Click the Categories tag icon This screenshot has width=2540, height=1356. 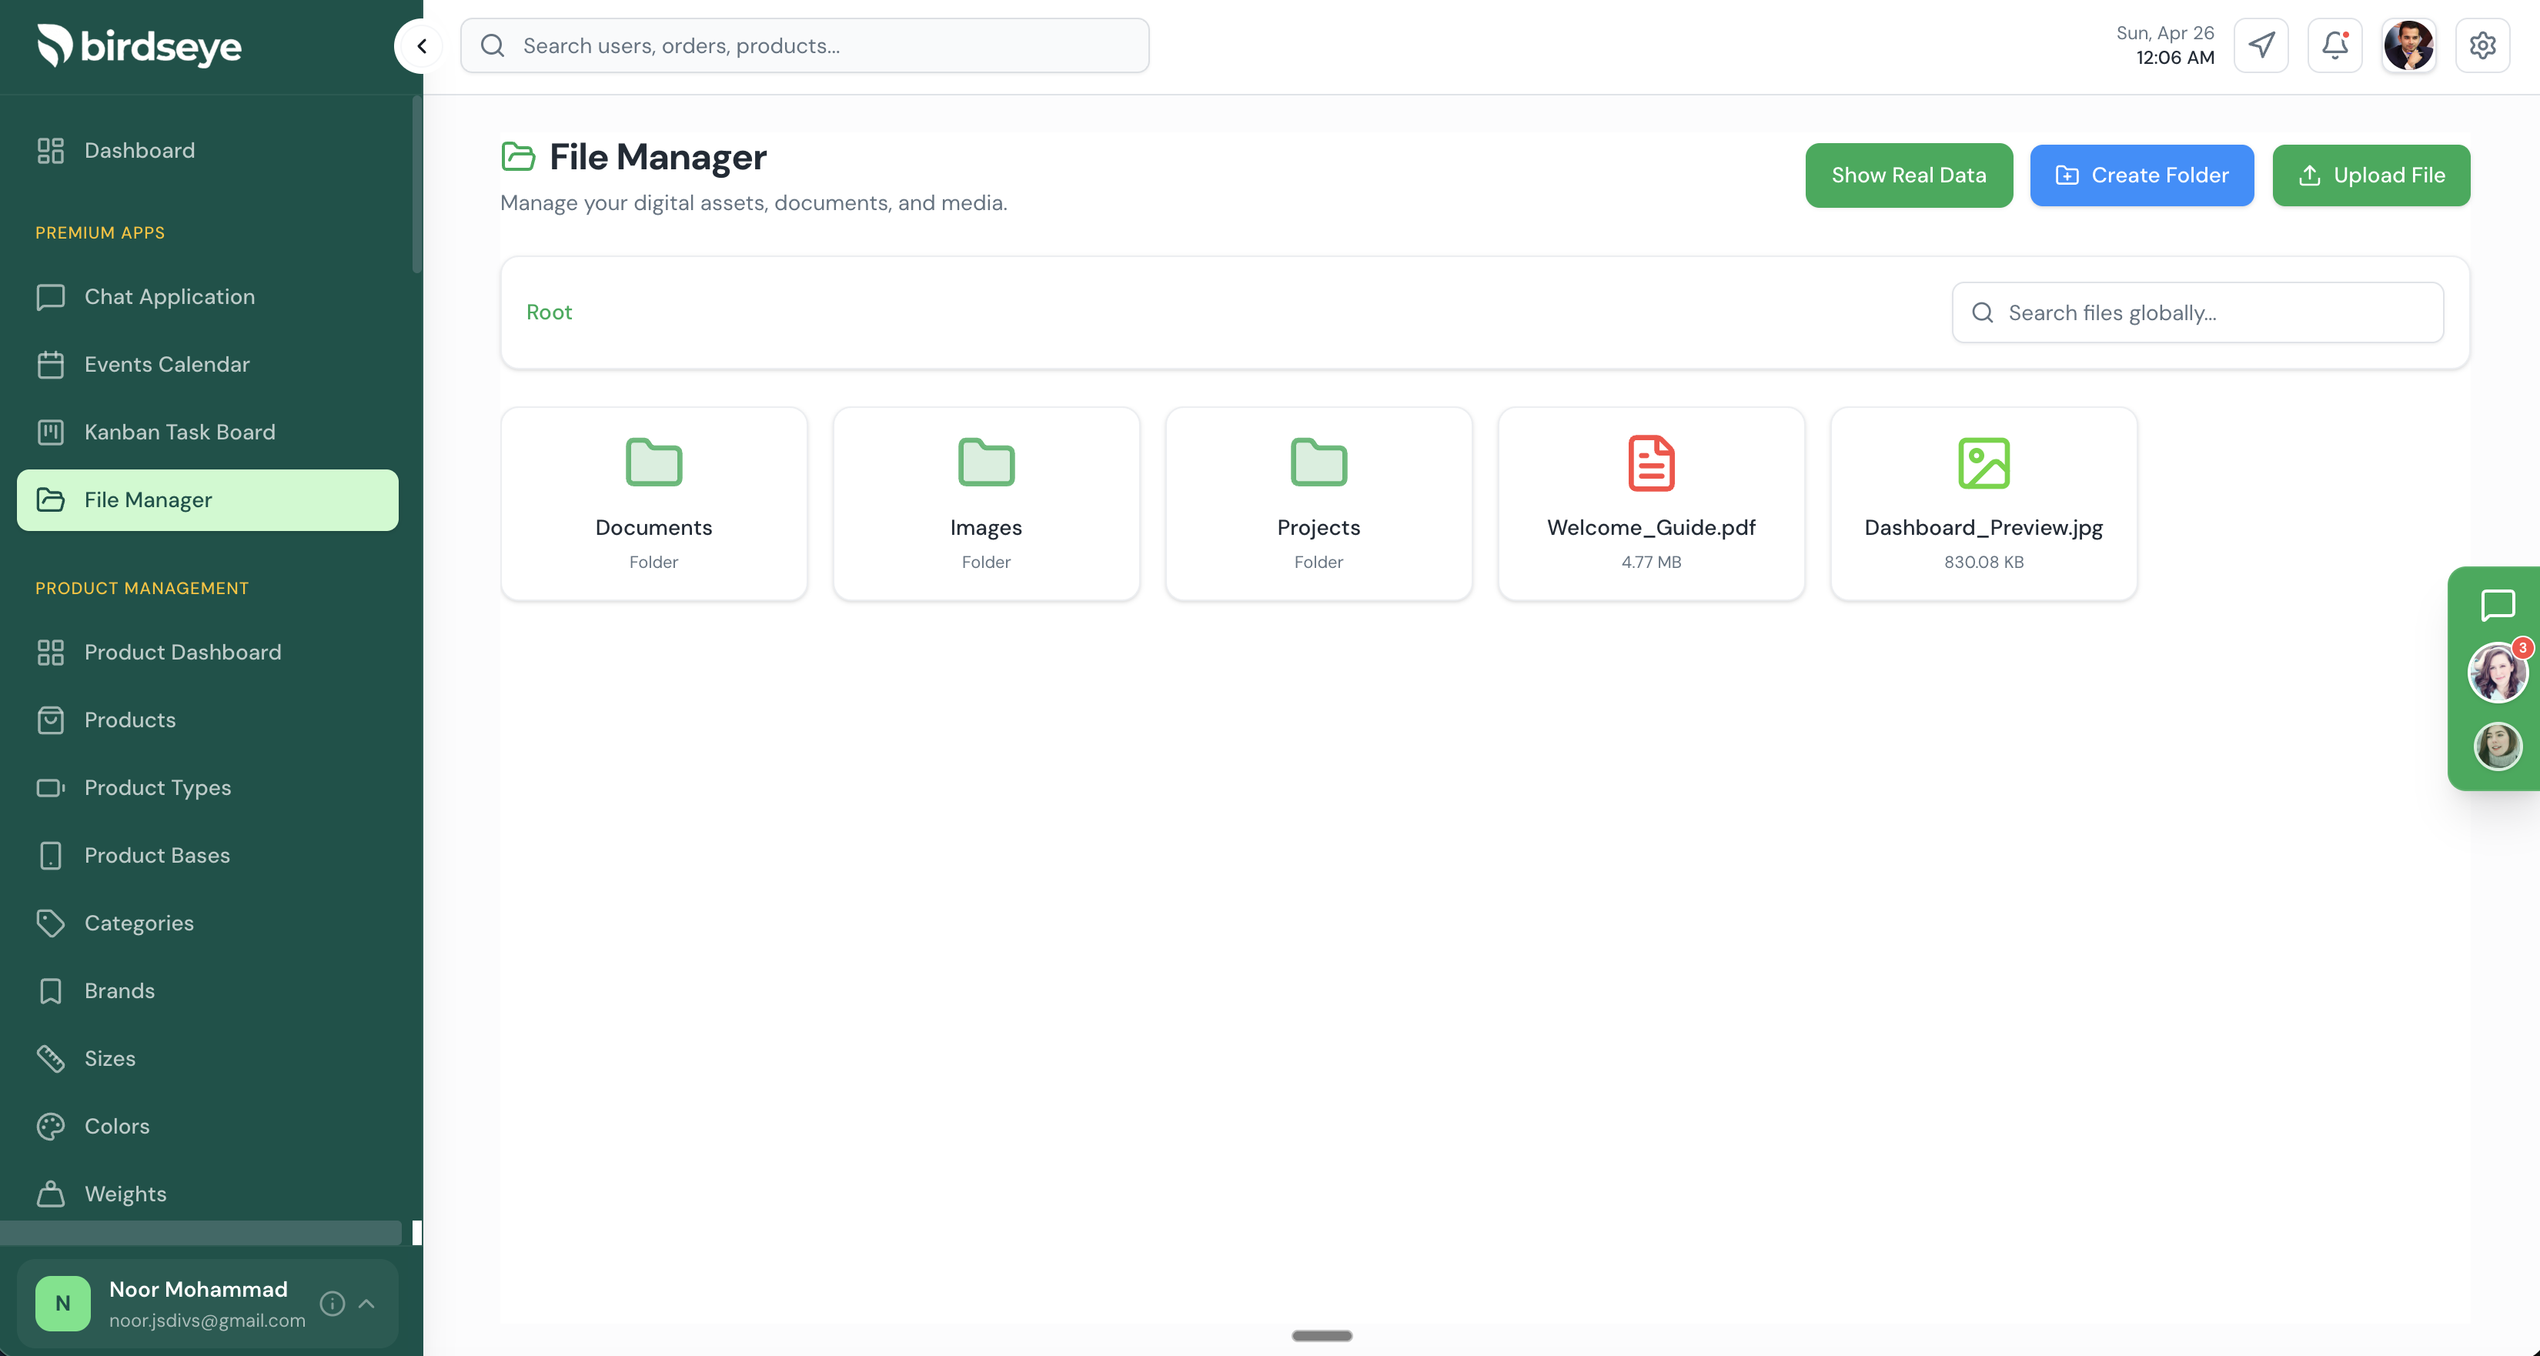pyautogui.click(x=50, y=923)
